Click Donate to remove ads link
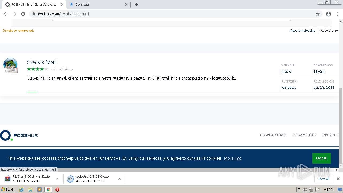This screenshot has width=343, height=193. [x=18, y=31]
